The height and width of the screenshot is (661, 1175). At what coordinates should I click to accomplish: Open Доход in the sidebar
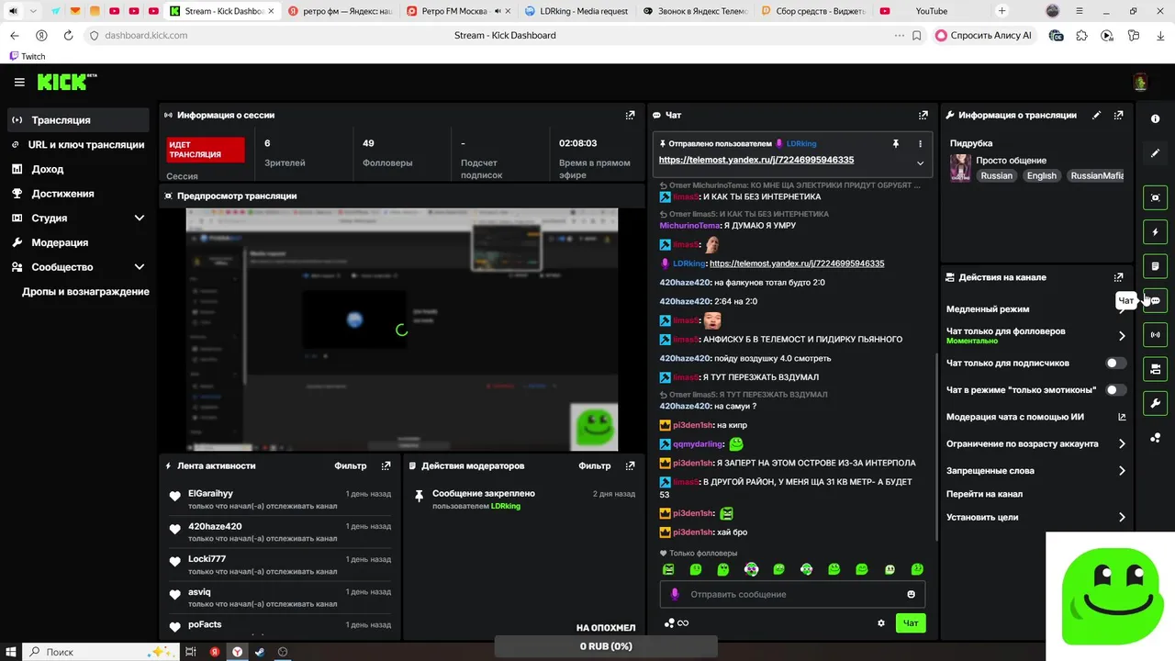click(78, 170)
